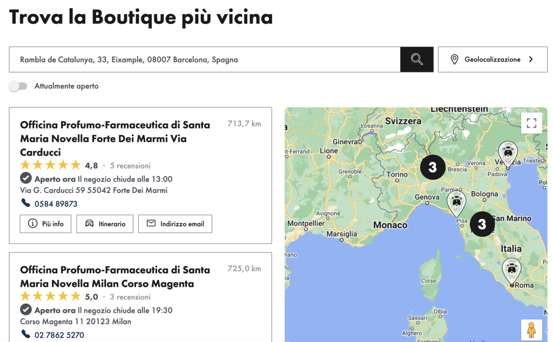Toggle the Attualmente aperto switch
Image resolution: width=553 pixels, height=342 pixels.
(18, 86)
